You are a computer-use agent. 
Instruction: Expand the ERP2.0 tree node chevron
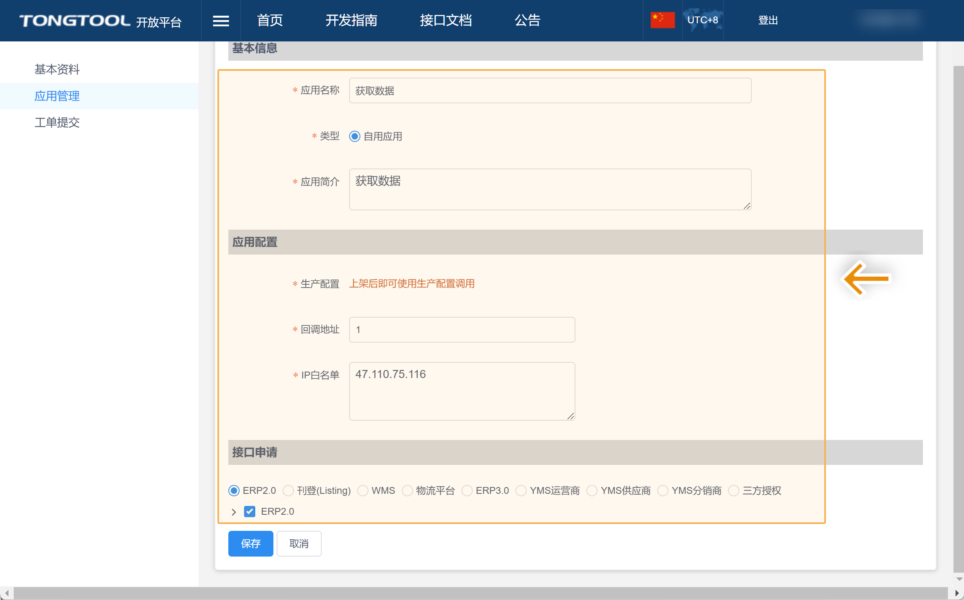click(234, 512)
